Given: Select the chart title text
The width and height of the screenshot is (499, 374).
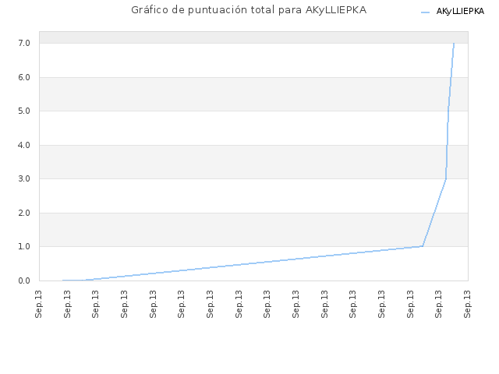Looking at the screenshot, I should (249, 10).
